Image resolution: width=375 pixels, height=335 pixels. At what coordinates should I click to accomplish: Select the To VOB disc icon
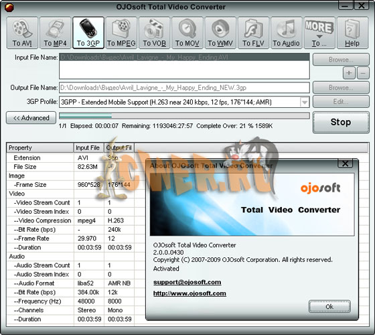pyautogui.click(x=154, y=33)
